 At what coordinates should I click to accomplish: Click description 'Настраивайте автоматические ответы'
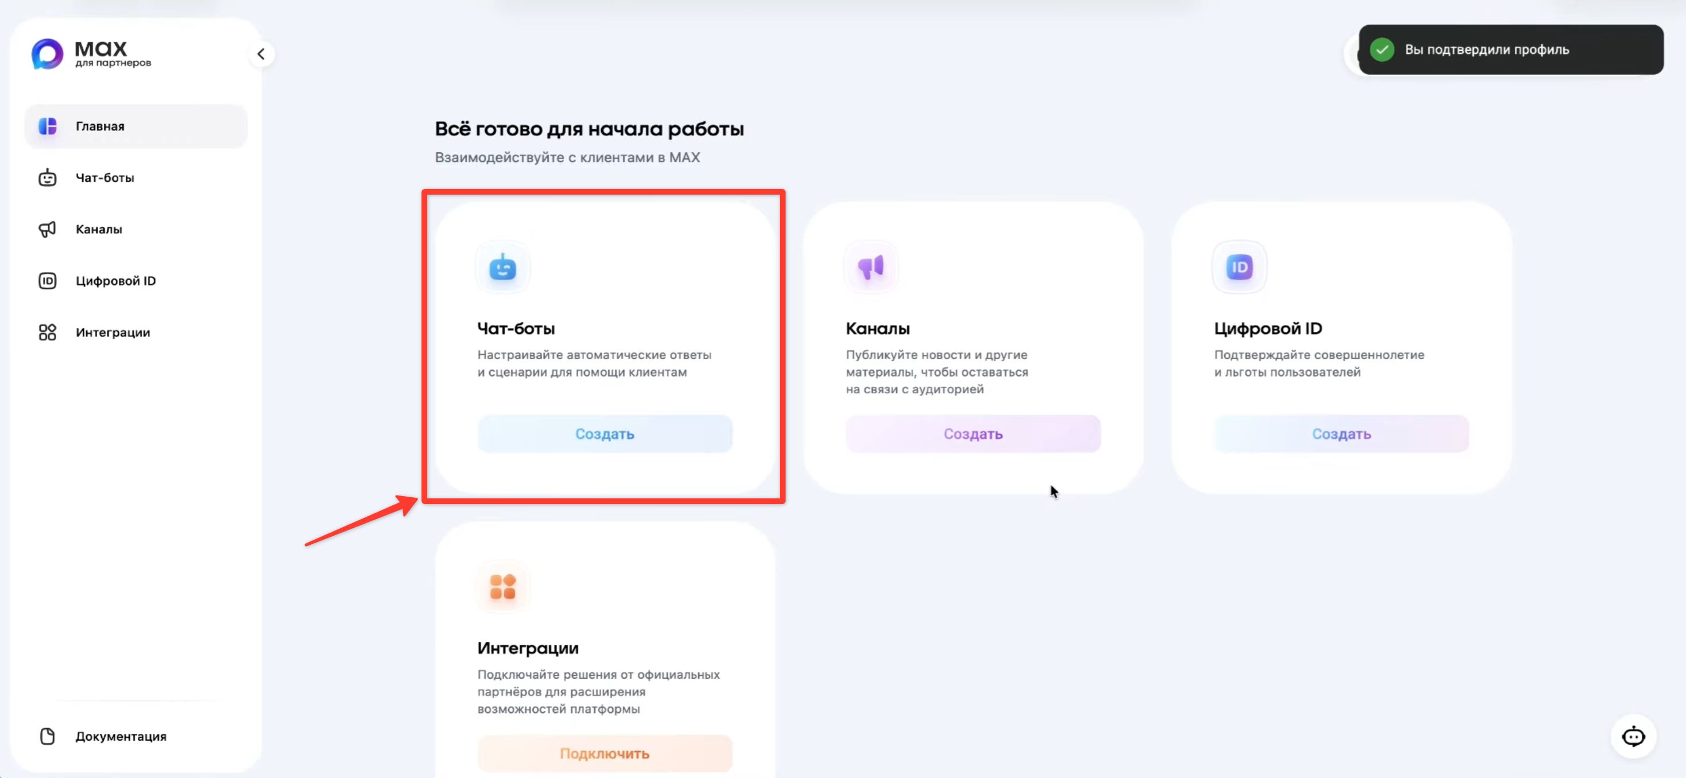click(594, 355)
